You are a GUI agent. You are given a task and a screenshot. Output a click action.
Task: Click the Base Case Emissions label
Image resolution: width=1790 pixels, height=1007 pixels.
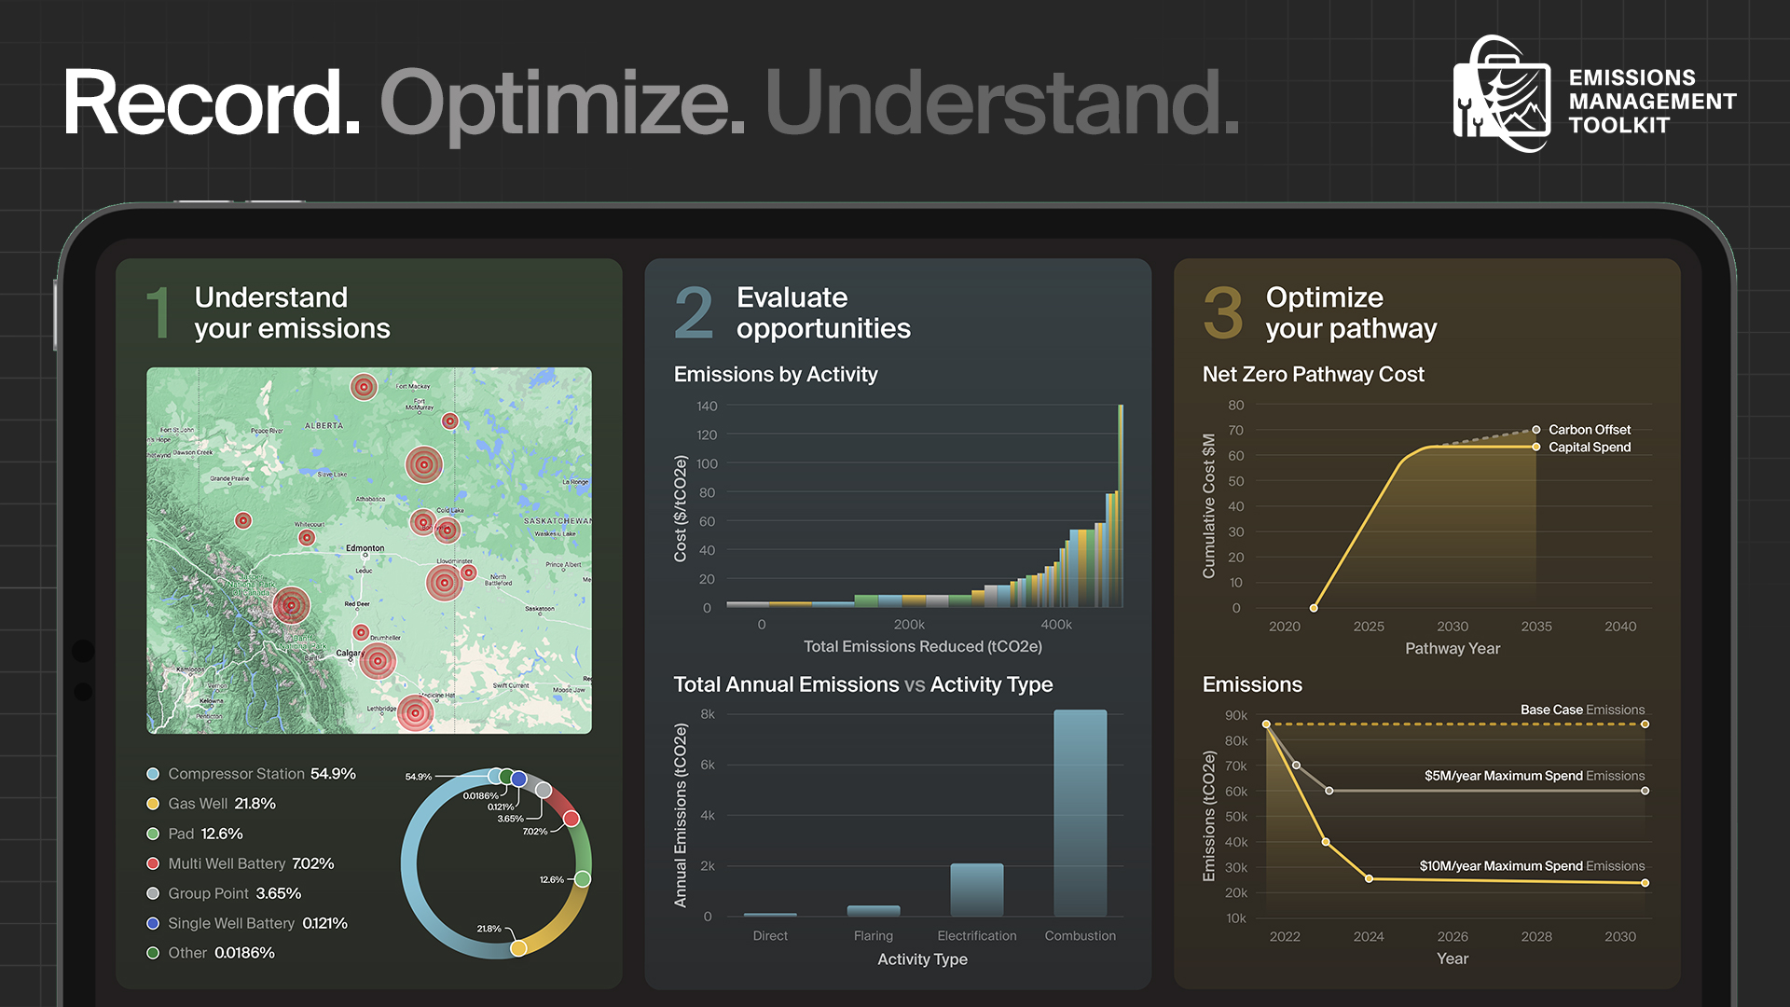1583,710
